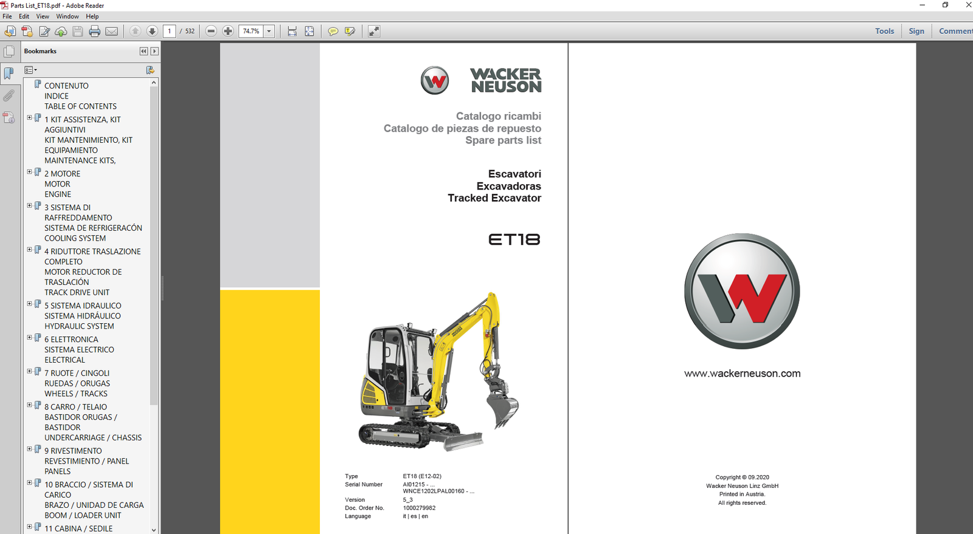
Task: Go to next page with down arrow
Action: click(x=152, y=31)
